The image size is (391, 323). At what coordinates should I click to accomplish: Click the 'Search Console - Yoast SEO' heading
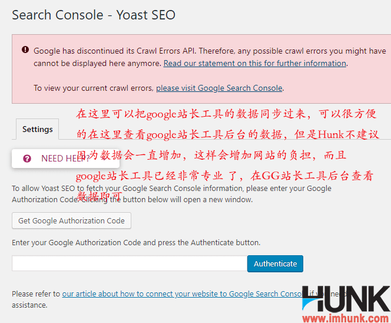coord(94,15)
